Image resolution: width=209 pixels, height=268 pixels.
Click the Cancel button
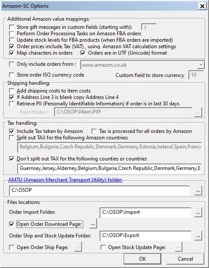pyautogui.click(x=185, y=259)
